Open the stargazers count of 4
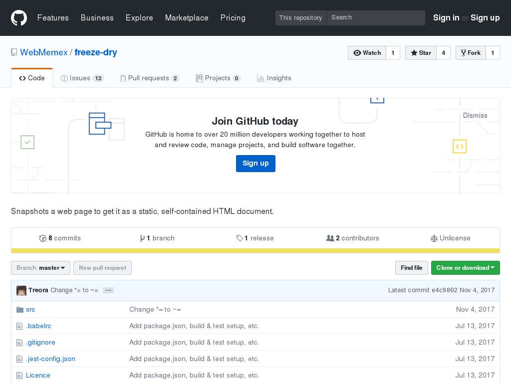 [x=443, y=53]
